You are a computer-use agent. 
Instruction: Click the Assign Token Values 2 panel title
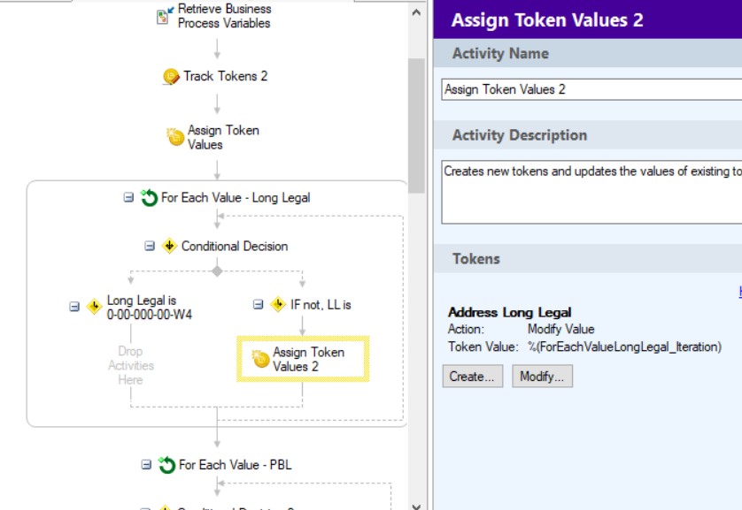coord(547,19)
